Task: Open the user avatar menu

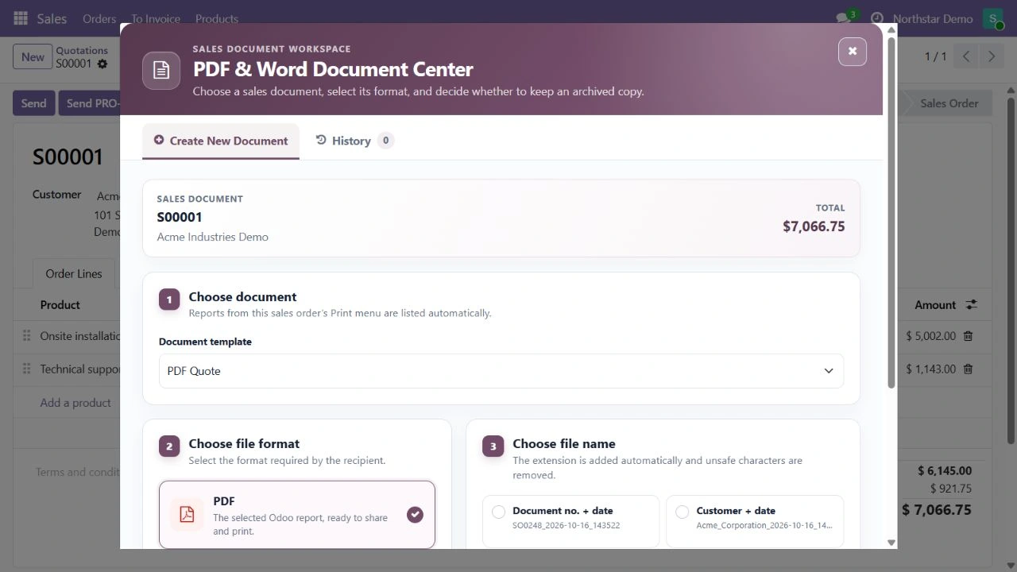Action: click(993, 18)
